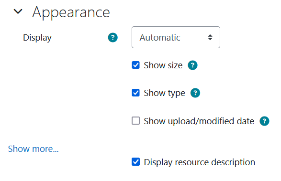281x181 pixels.
Task: Click the Appearance section heading
Action: coord(71,12)
